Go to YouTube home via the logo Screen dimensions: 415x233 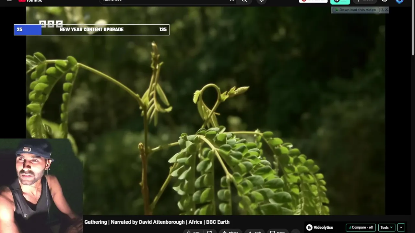pos(30,1)
